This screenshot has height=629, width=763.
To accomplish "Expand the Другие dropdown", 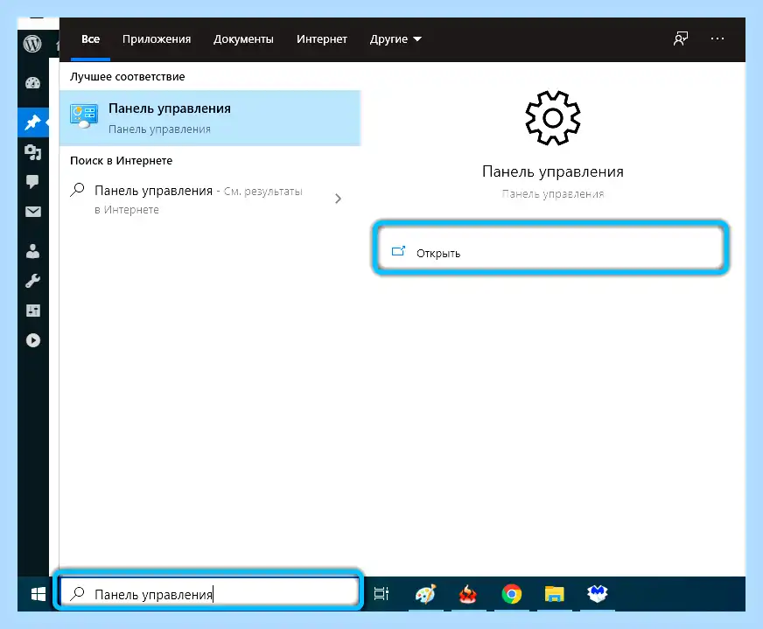I will coord(395,38).
